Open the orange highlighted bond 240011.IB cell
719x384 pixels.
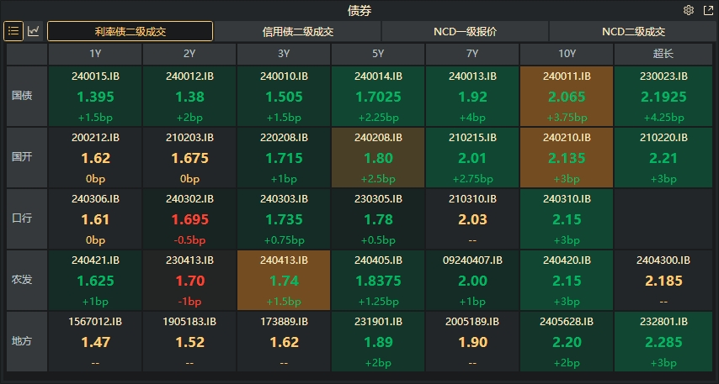(x=567, y=96)
